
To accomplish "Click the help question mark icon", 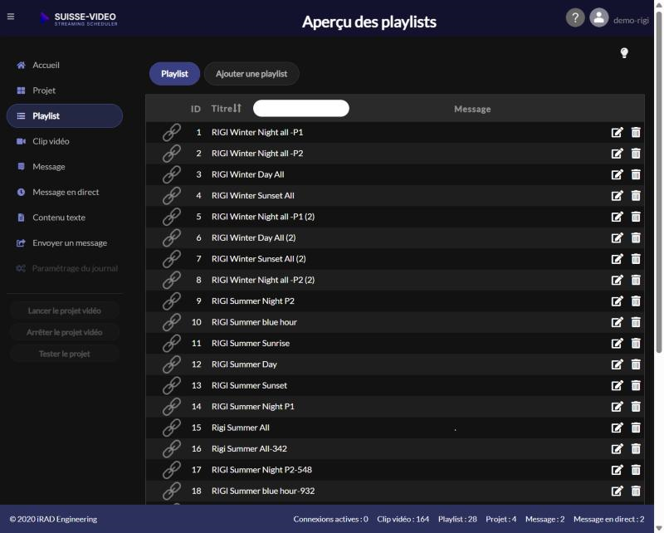I will [x=574, y=17].
